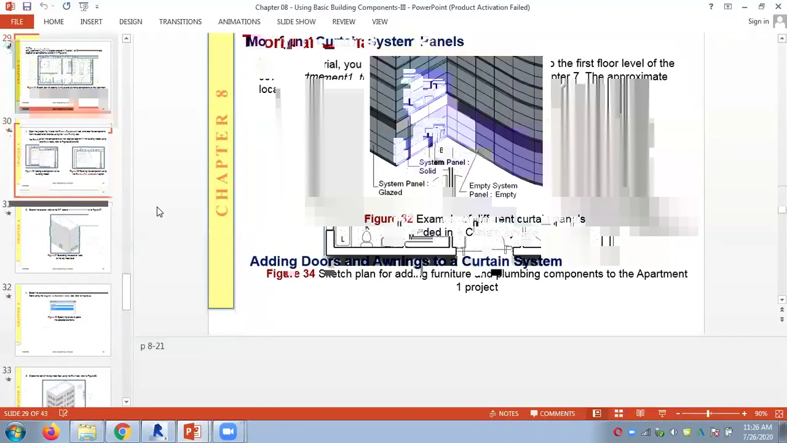The width and height of the screenshot is (787, 443).
Task: Click the 'Adding Doors and Awnings to a Curtain System' heading
Action: pos(406,261)
